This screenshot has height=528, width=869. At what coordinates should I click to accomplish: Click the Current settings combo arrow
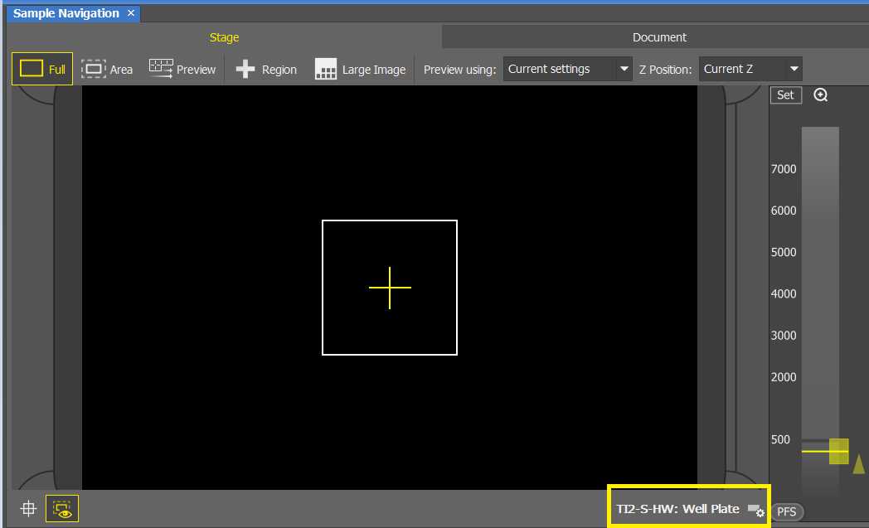click(624, 70)
